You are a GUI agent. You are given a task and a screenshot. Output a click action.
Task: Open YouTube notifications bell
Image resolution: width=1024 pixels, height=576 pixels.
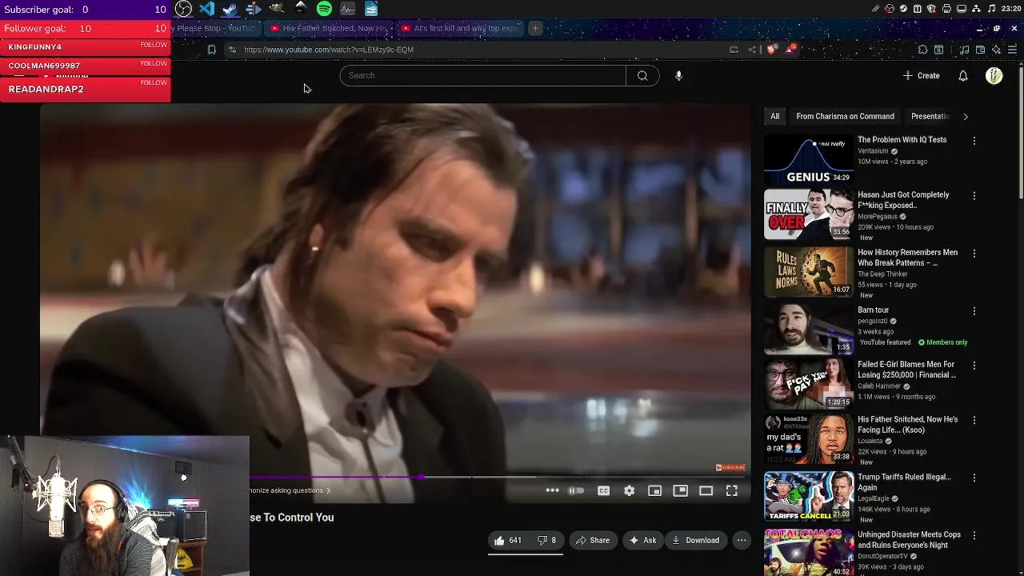coord(963,75)
